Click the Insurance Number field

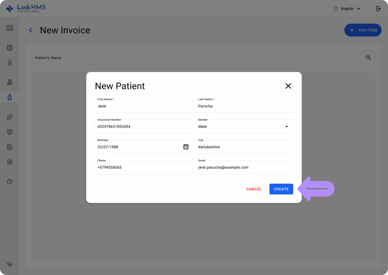pyautogui.click(x=144, y=127)
